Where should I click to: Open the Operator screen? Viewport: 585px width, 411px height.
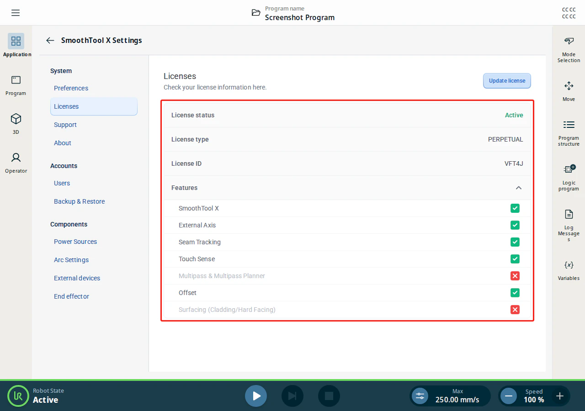[x=16, y=163]
